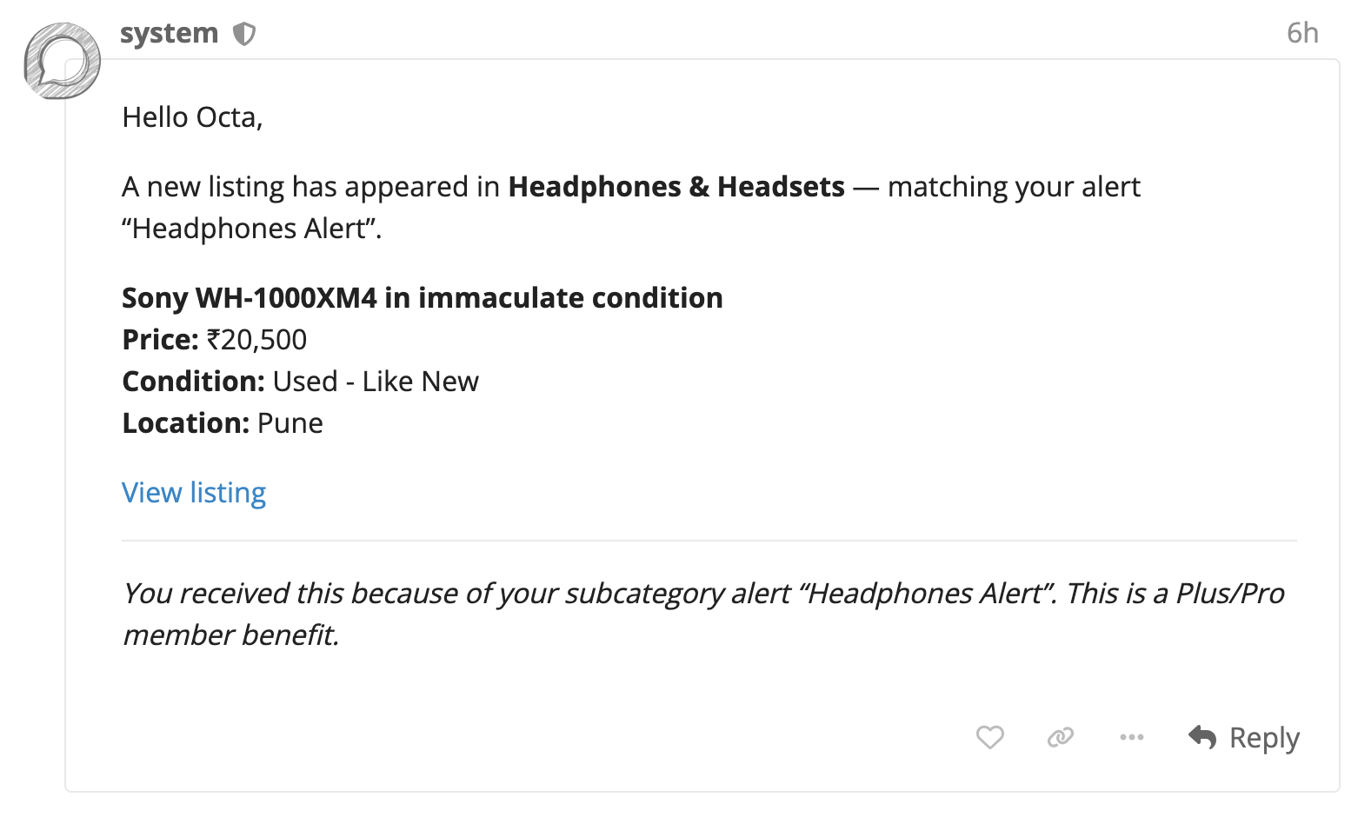Viewport: 1358px width, 824px height.
Task: Copy the post link via chain icon
Action: click(x=1060, y=737)
